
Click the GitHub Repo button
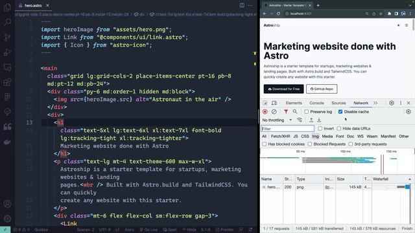(x=322, y=89)
